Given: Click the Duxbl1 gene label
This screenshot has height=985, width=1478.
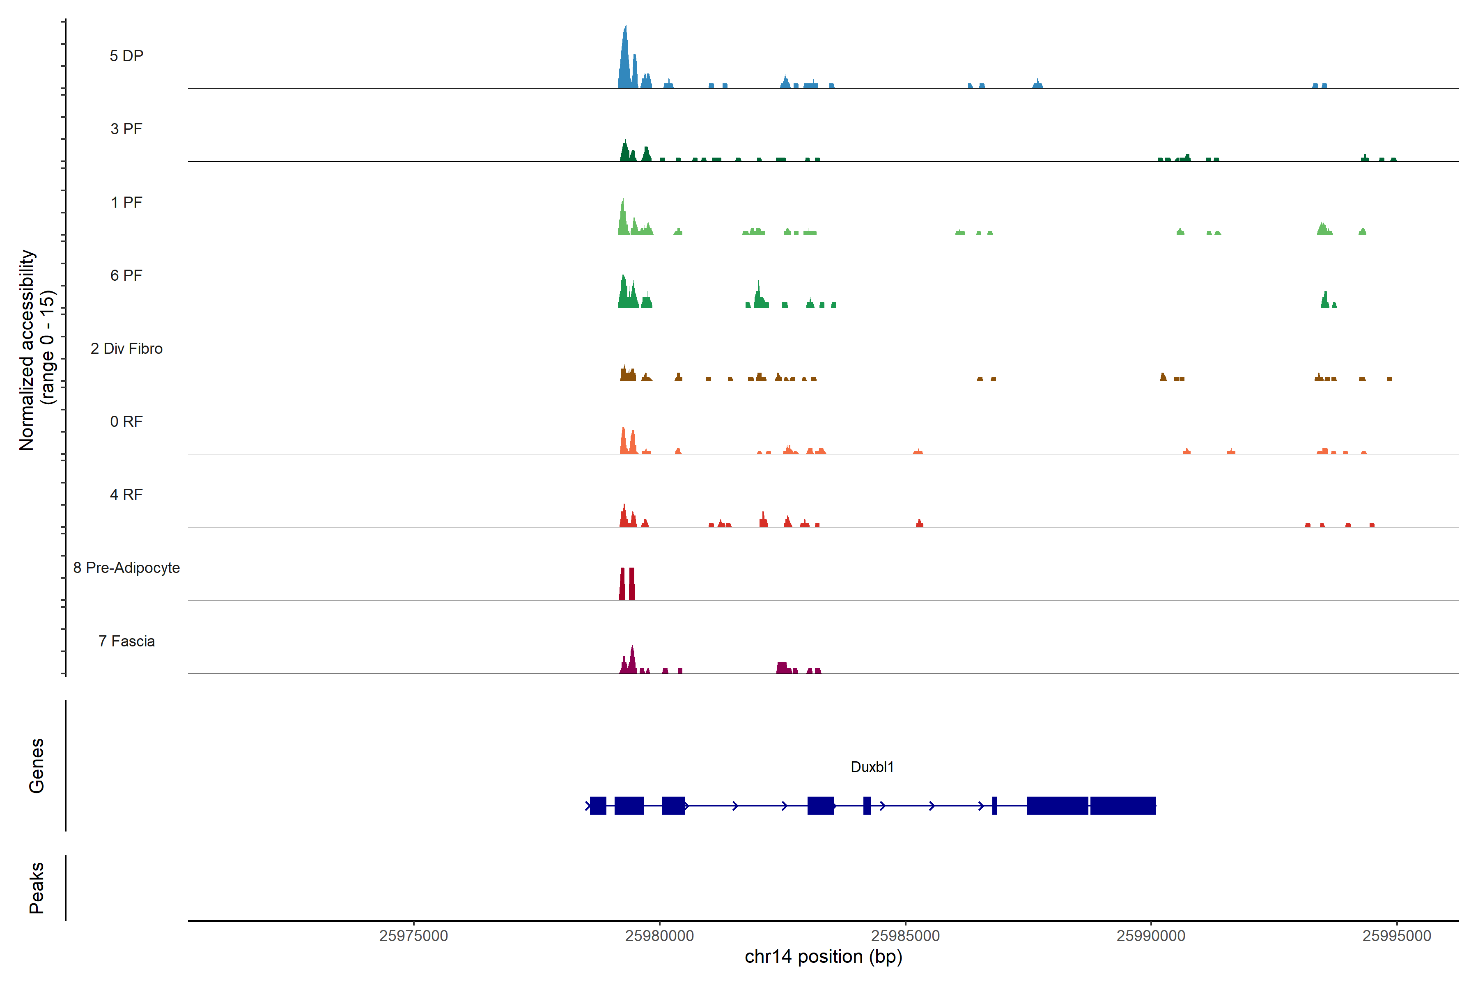Looking at the screenshot, I should tap(872, 766).
